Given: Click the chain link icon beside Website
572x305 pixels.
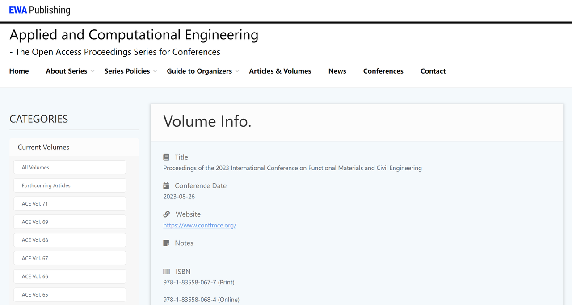Looking at the screenshot, I should click(x=167, y=214).
